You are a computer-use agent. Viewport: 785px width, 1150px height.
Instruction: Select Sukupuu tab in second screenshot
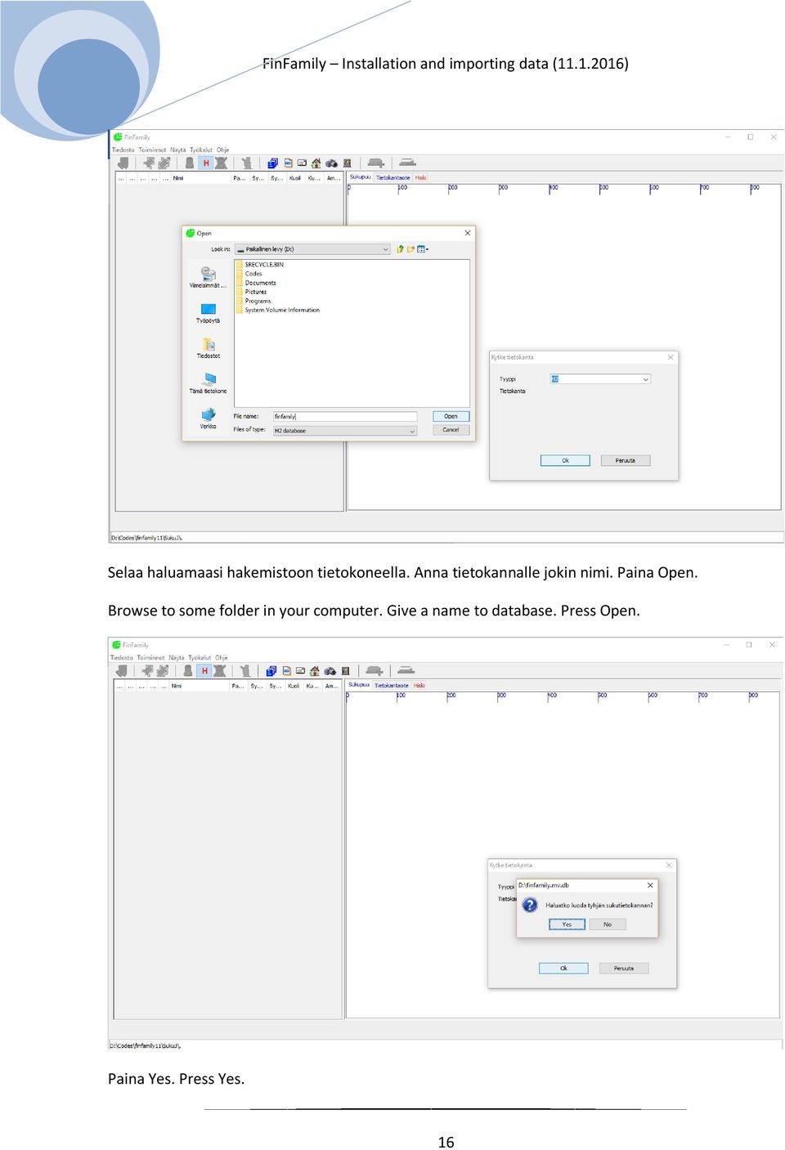tap(359, 685)
